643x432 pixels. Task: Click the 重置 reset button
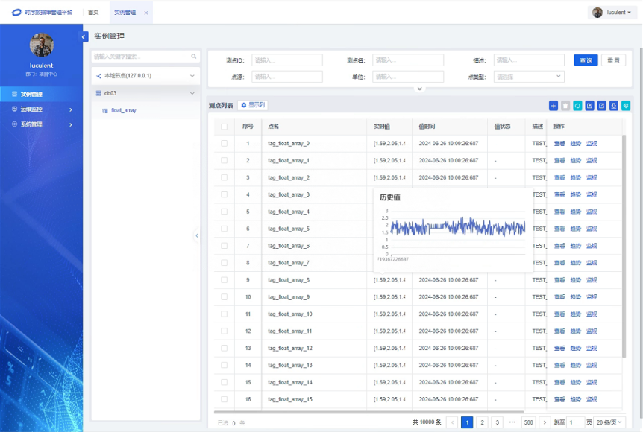pyautogui.click(x=614, y=60)
